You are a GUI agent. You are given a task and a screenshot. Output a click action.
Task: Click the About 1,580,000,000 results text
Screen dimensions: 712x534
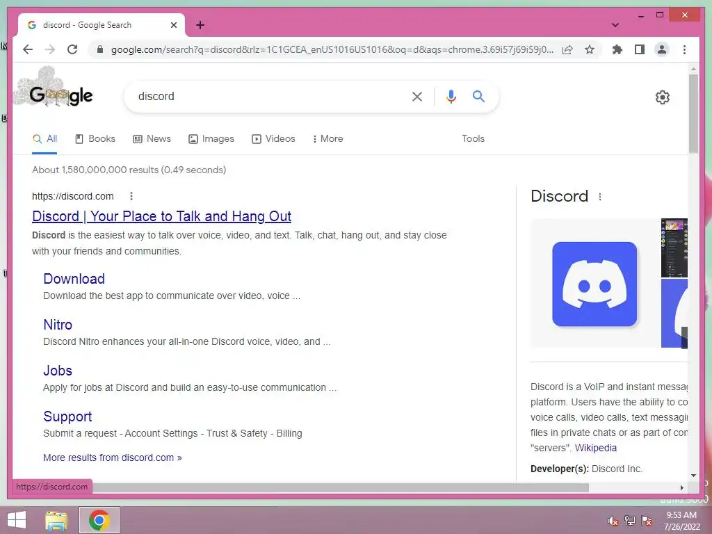[129, 170]
